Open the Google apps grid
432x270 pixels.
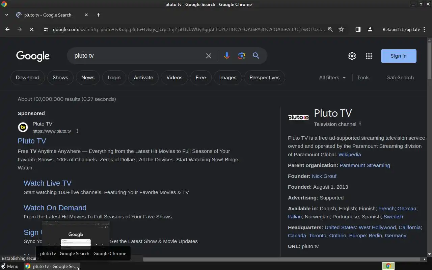tap(369, 56)
